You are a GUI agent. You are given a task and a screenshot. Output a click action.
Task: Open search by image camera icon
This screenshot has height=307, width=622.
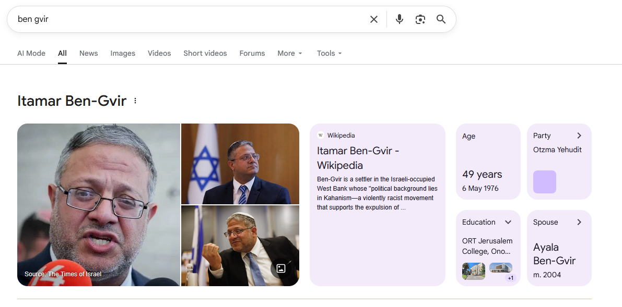click(420, 19)
